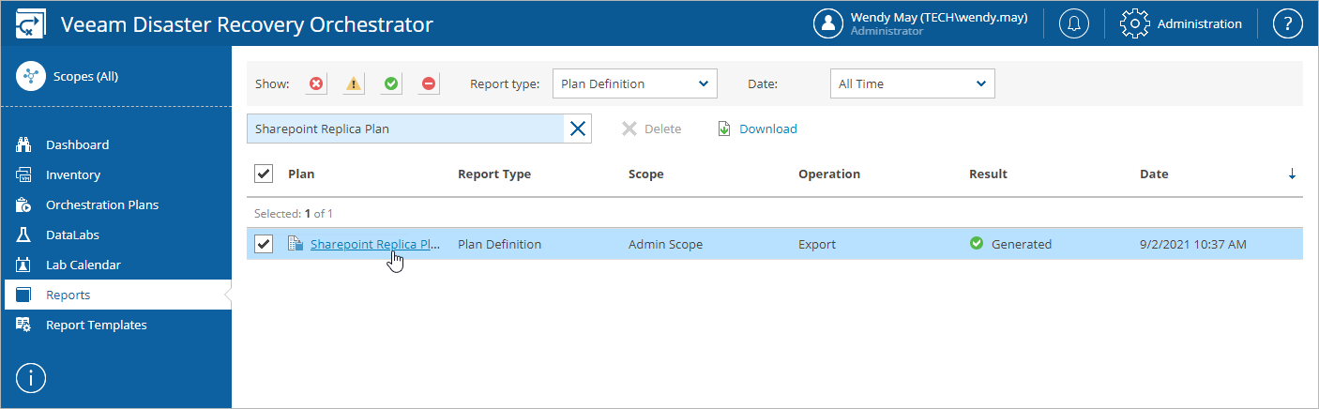Toggle the select-all checkbox in header

[265, 174]
